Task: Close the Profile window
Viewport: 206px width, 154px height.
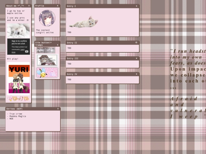Action: pos(58,6)
